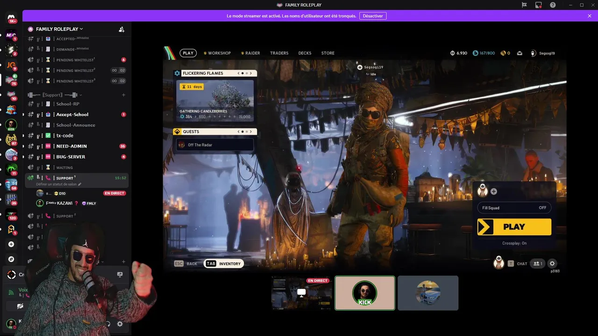Dismiss the streamer mode banner

click(x=590, y=16)
